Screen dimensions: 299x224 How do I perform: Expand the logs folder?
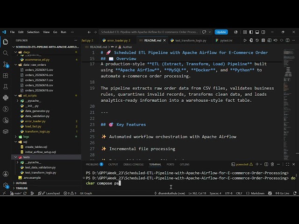(16, 137)
